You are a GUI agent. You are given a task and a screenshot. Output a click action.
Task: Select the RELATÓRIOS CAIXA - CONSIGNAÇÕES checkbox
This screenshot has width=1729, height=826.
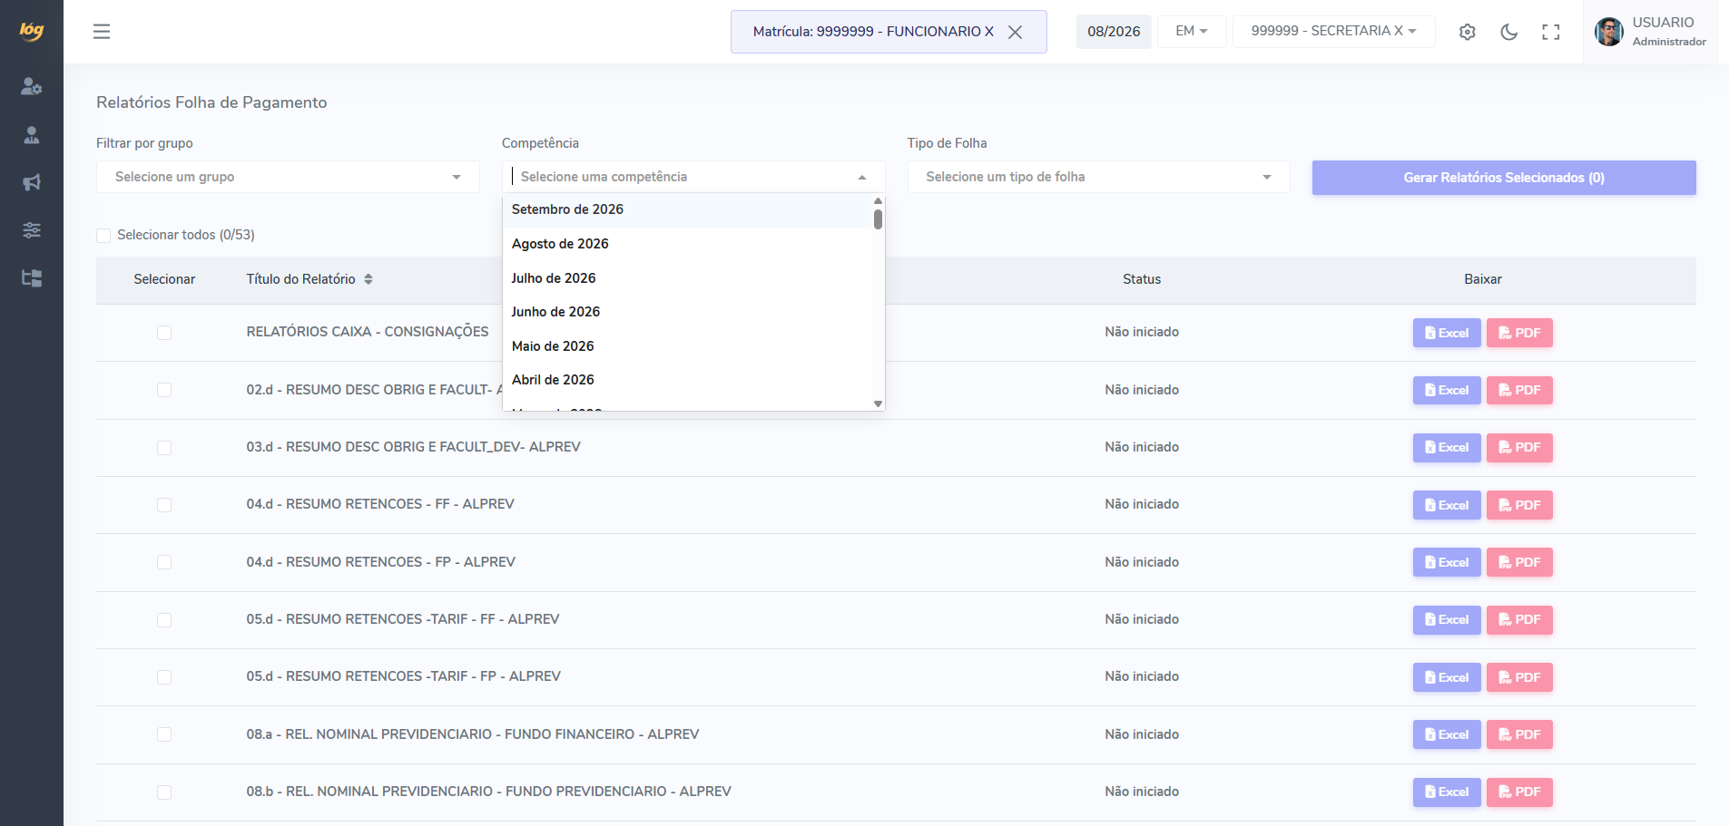[x=164, y=333]
